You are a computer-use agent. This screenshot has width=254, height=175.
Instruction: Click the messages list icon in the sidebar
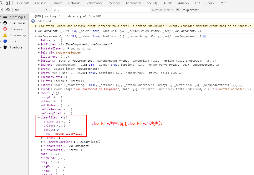(6, 17)
